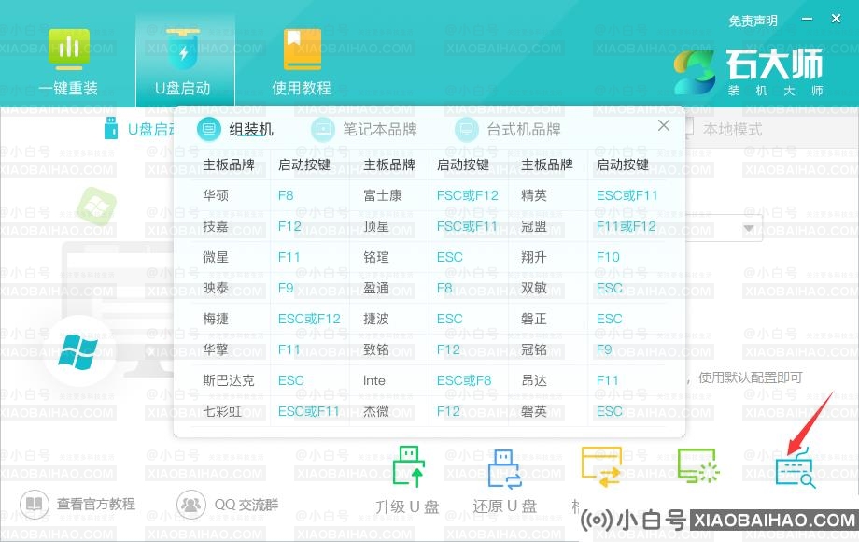Screen dimensions: 859x542
Task: Click the F10 hotkey for 翔升
Action: tap(608, 257)
